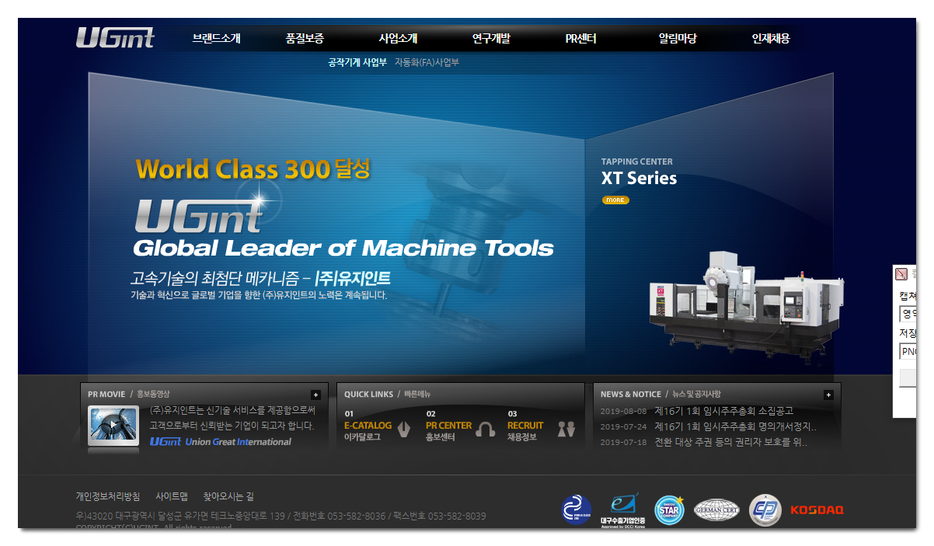The width and height of the screenshot is (934, 546).
Task: Open the capture mode dropdown in capture window
Action: 908,314
